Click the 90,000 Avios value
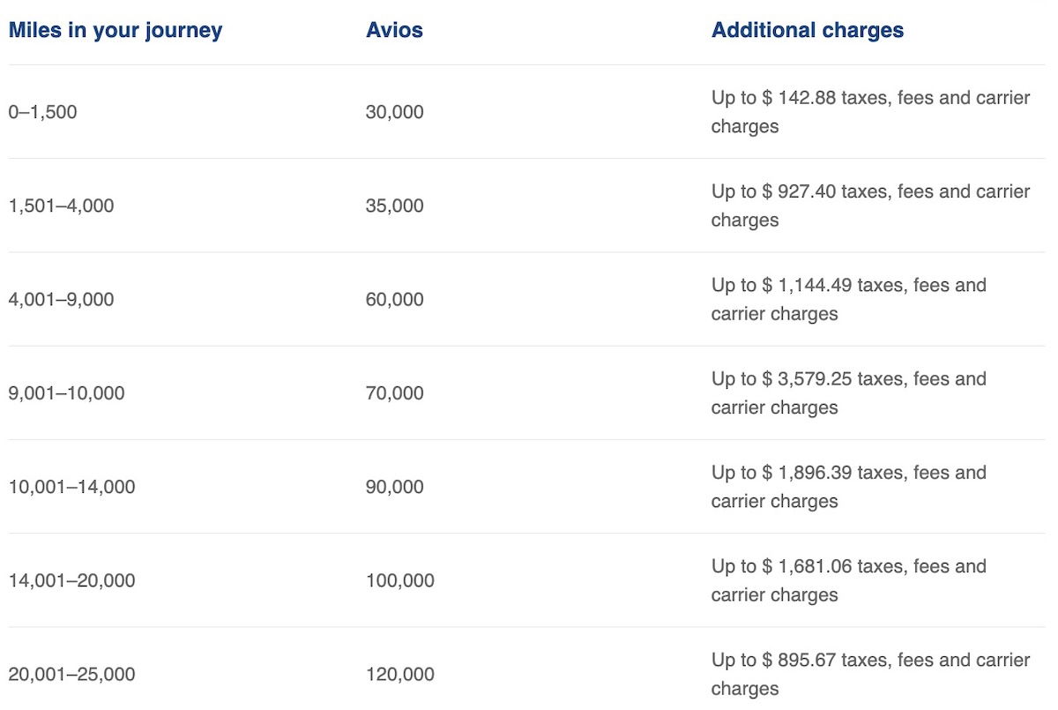1058x710 pixels. coord(395,487)
